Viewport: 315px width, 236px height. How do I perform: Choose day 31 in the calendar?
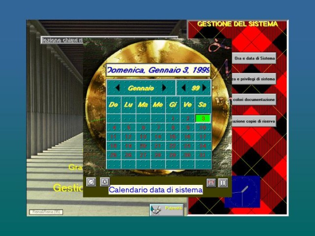click(x=203, y=155)
